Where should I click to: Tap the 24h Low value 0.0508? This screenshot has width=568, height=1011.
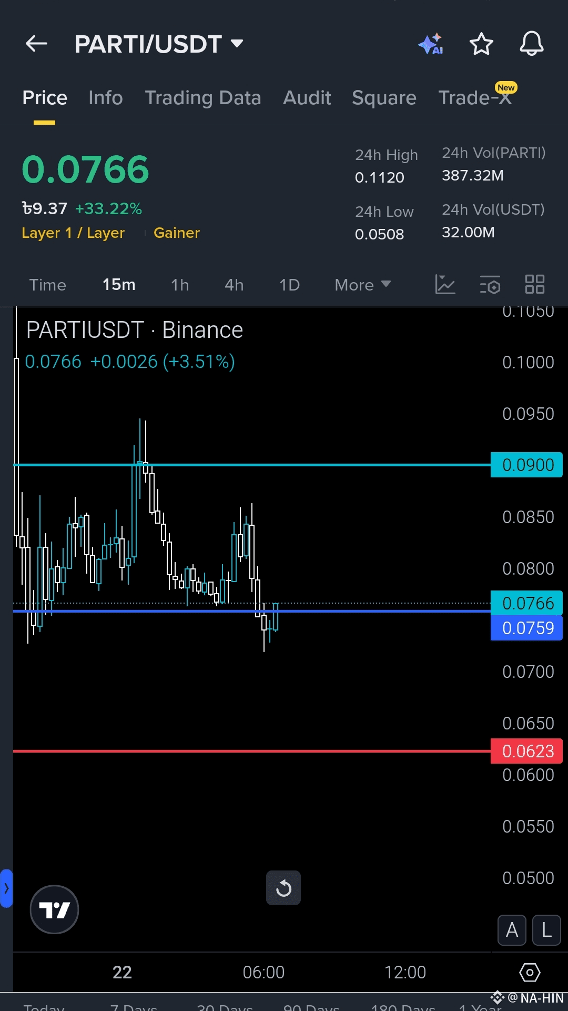click(x=380, y=234)
